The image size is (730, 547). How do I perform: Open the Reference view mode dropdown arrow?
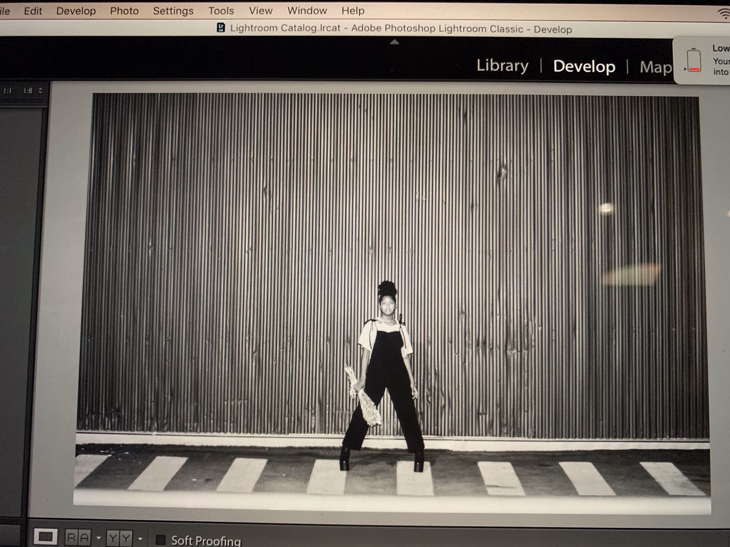(99, 538)
